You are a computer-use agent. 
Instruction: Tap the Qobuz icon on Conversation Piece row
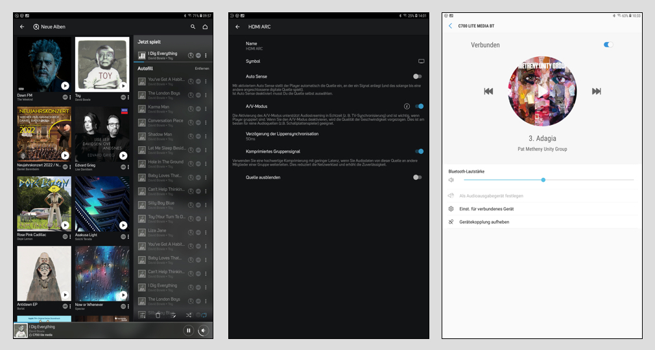click(x=191, y=122)
